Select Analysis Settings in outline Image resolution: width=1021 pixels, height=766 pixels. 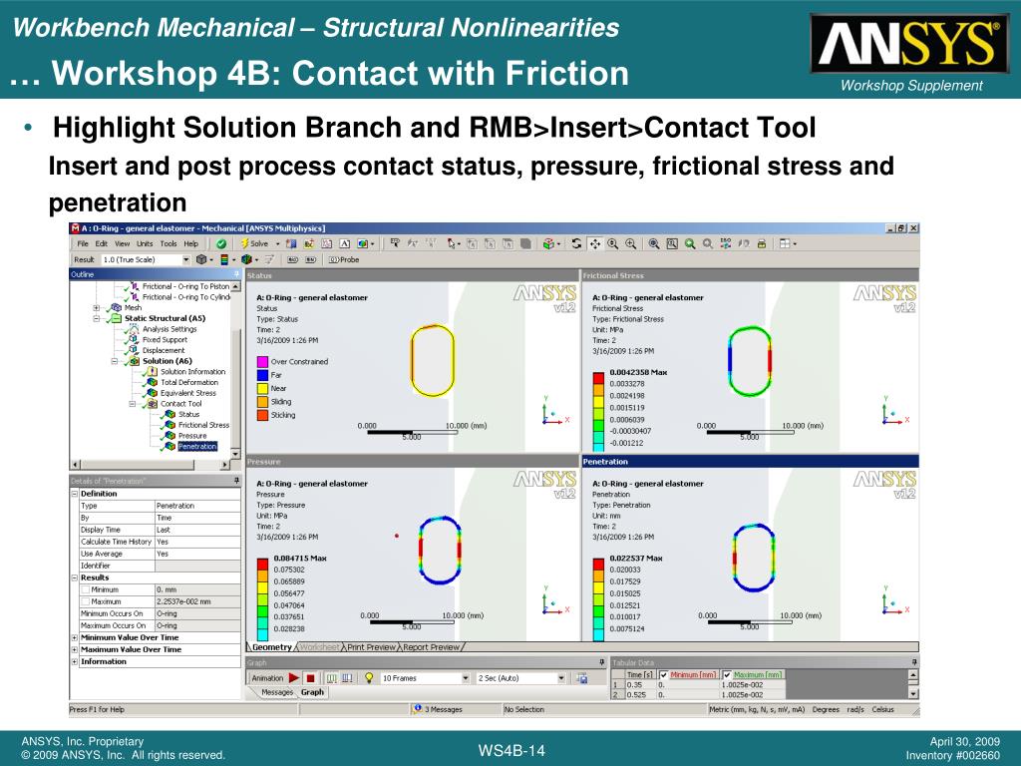click(170, 329)
